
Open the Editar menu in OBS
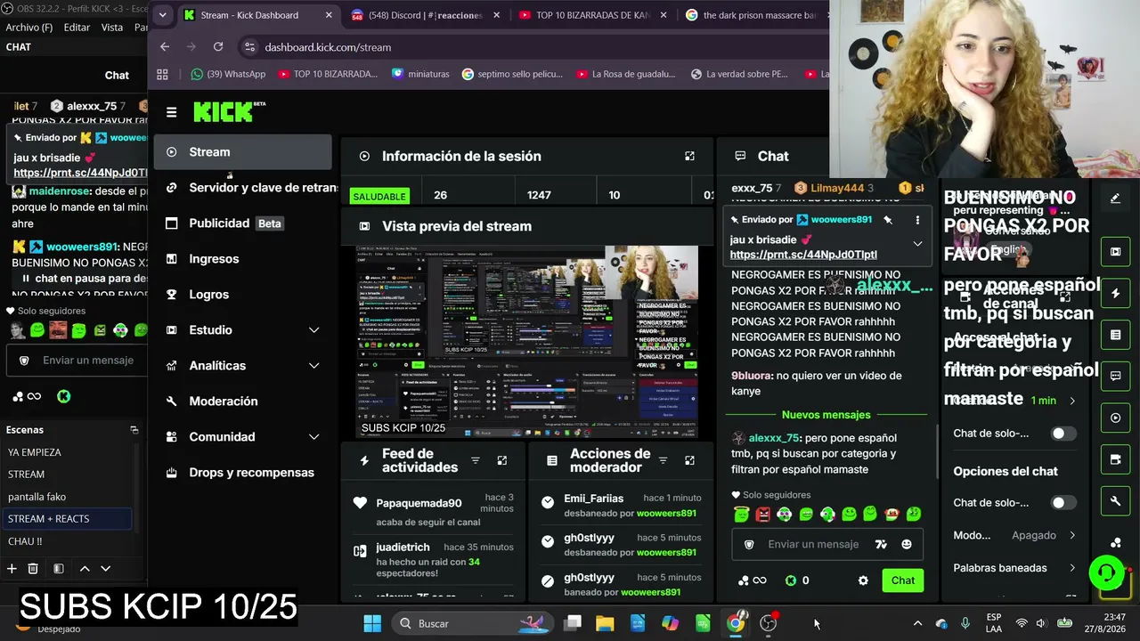click(77, 28)
